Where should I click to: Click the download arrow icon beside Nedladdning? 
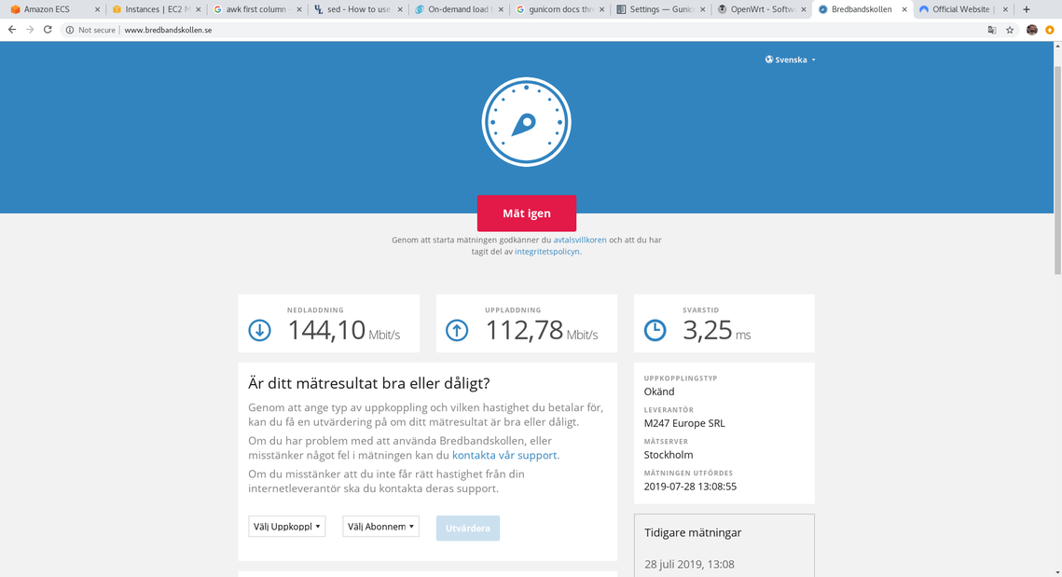tap(259, 331)
